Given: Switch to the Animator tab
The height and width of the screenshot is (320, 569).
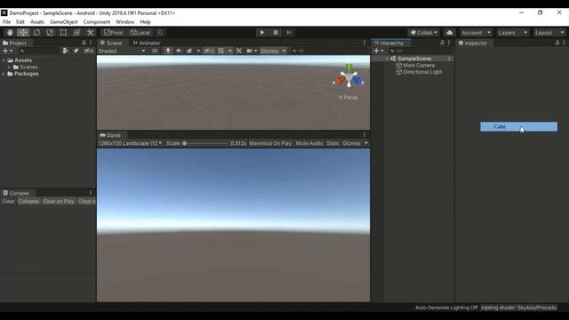Looking at the screenshot, I should point(147,43).
